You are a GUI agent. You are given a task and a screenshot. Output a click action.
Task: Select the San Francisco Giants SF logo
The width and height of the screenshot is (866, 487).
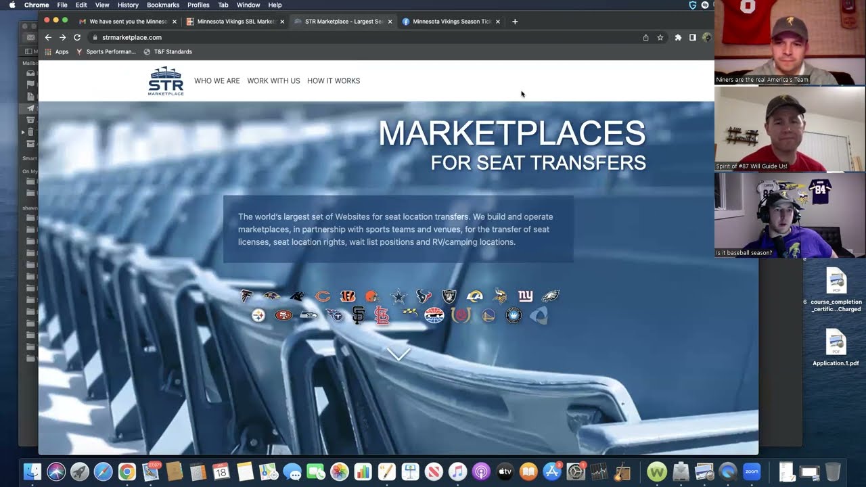[x=359, y=315]
